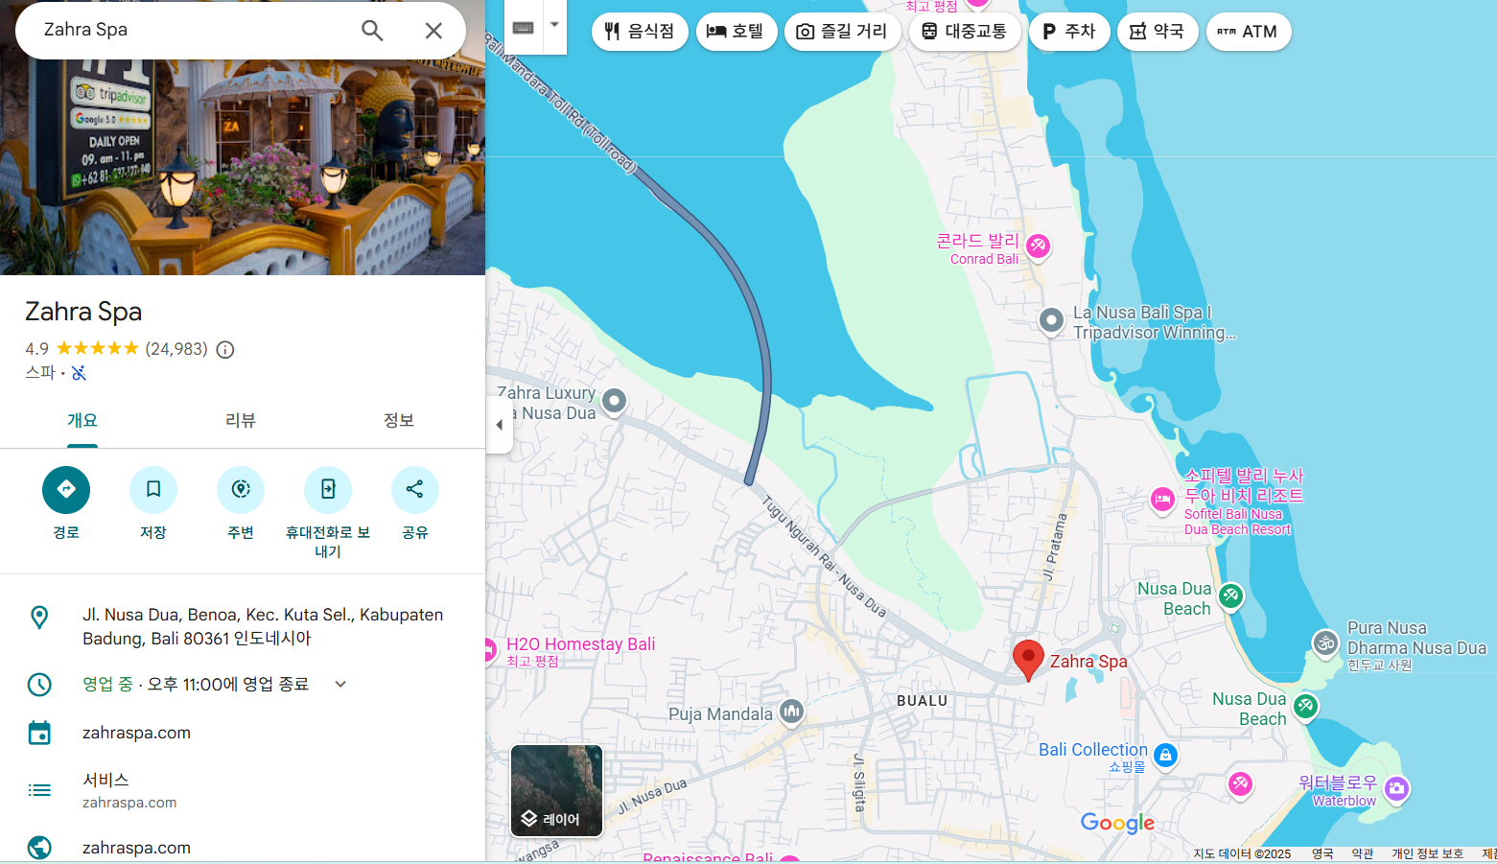Image resolution: width=1497 pixels, height=864 pixels.
Task: Select La Nusa Bali Spa marker
Action: 1051,319
